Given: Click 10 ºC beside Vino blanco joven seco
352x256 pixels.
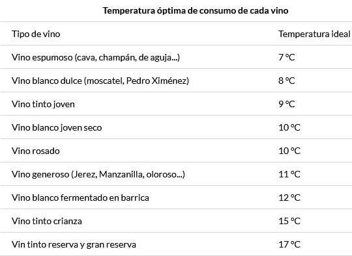Looking at the screenshot, I should [289, 127].
